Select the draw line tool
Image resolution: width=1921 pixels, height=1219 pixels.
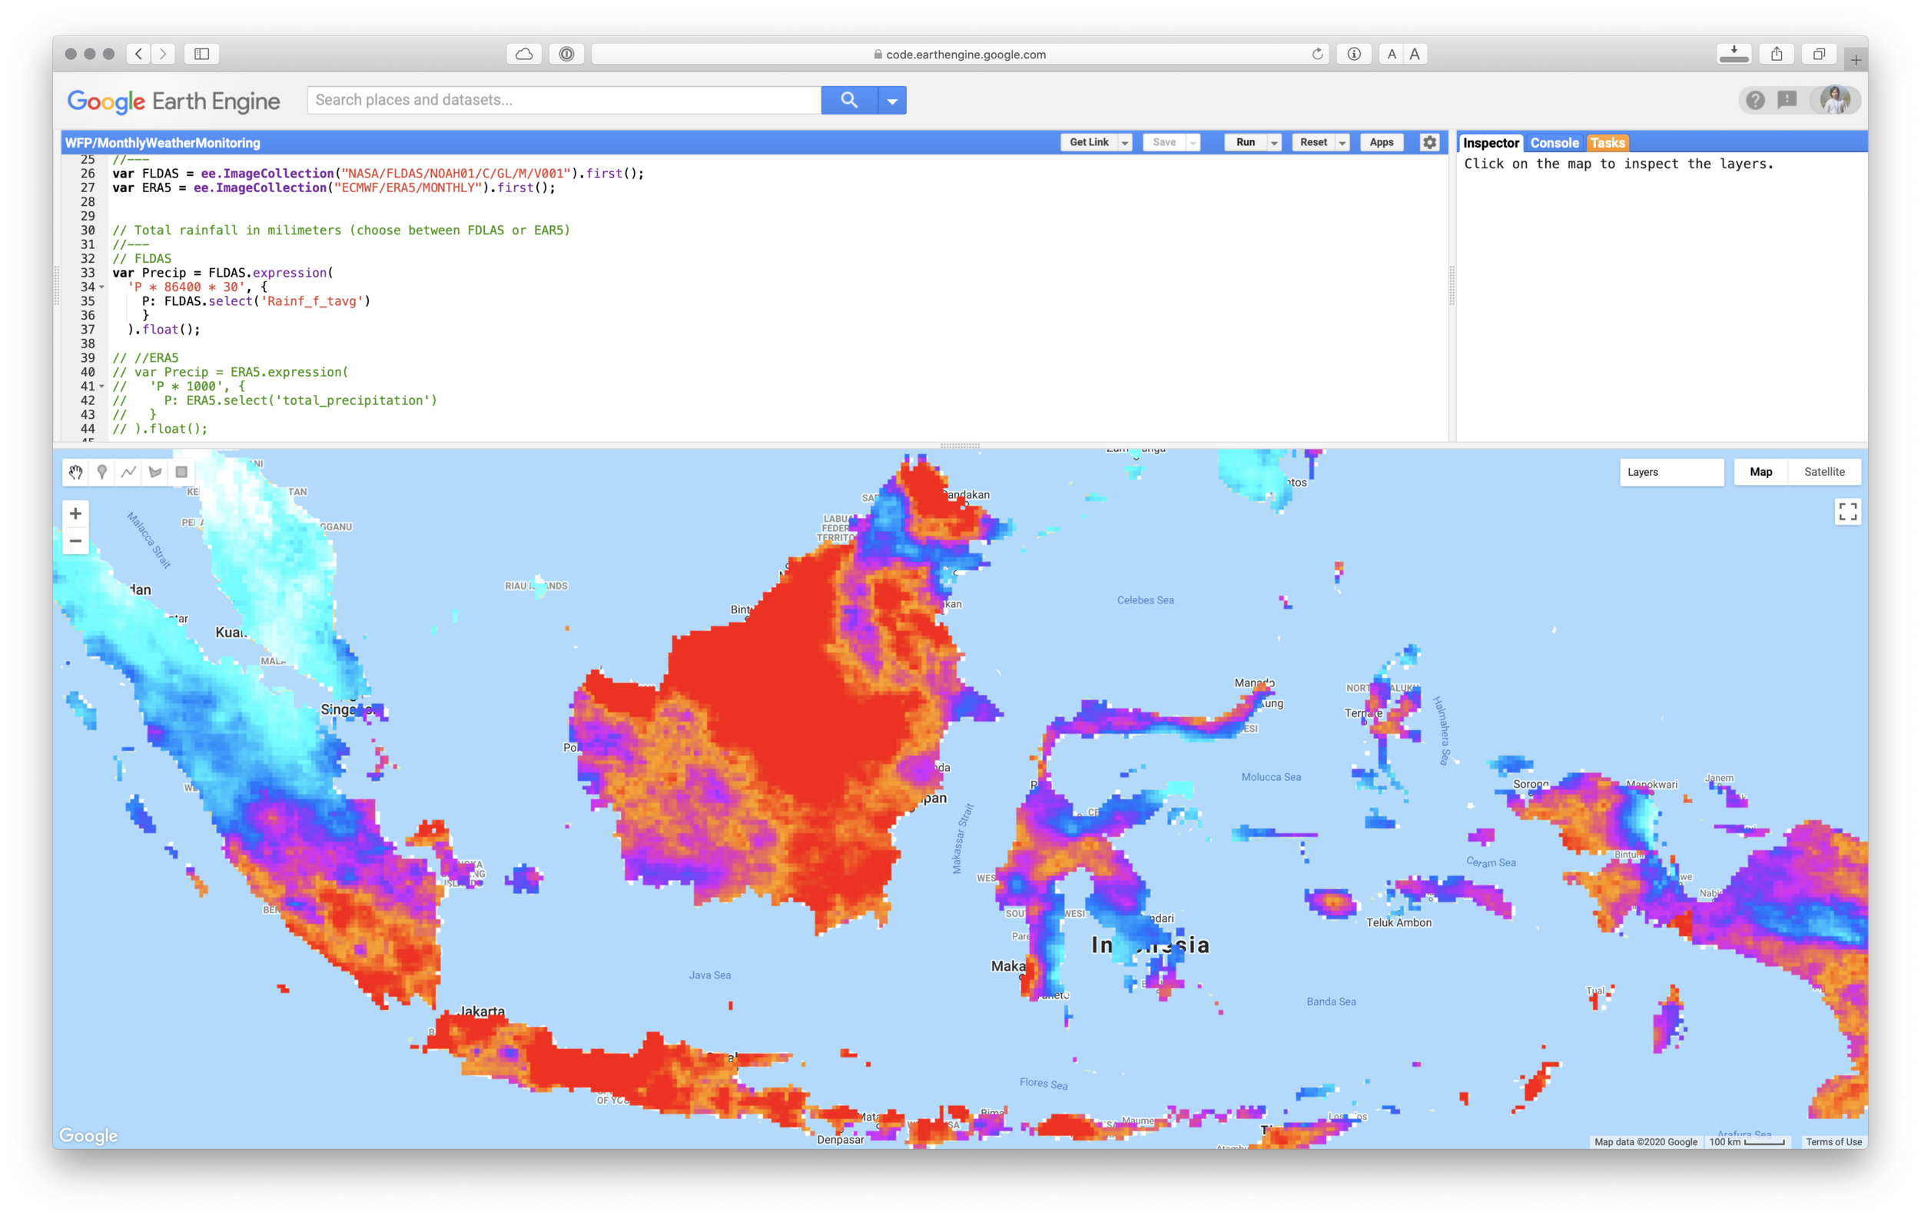coord(128,472)
